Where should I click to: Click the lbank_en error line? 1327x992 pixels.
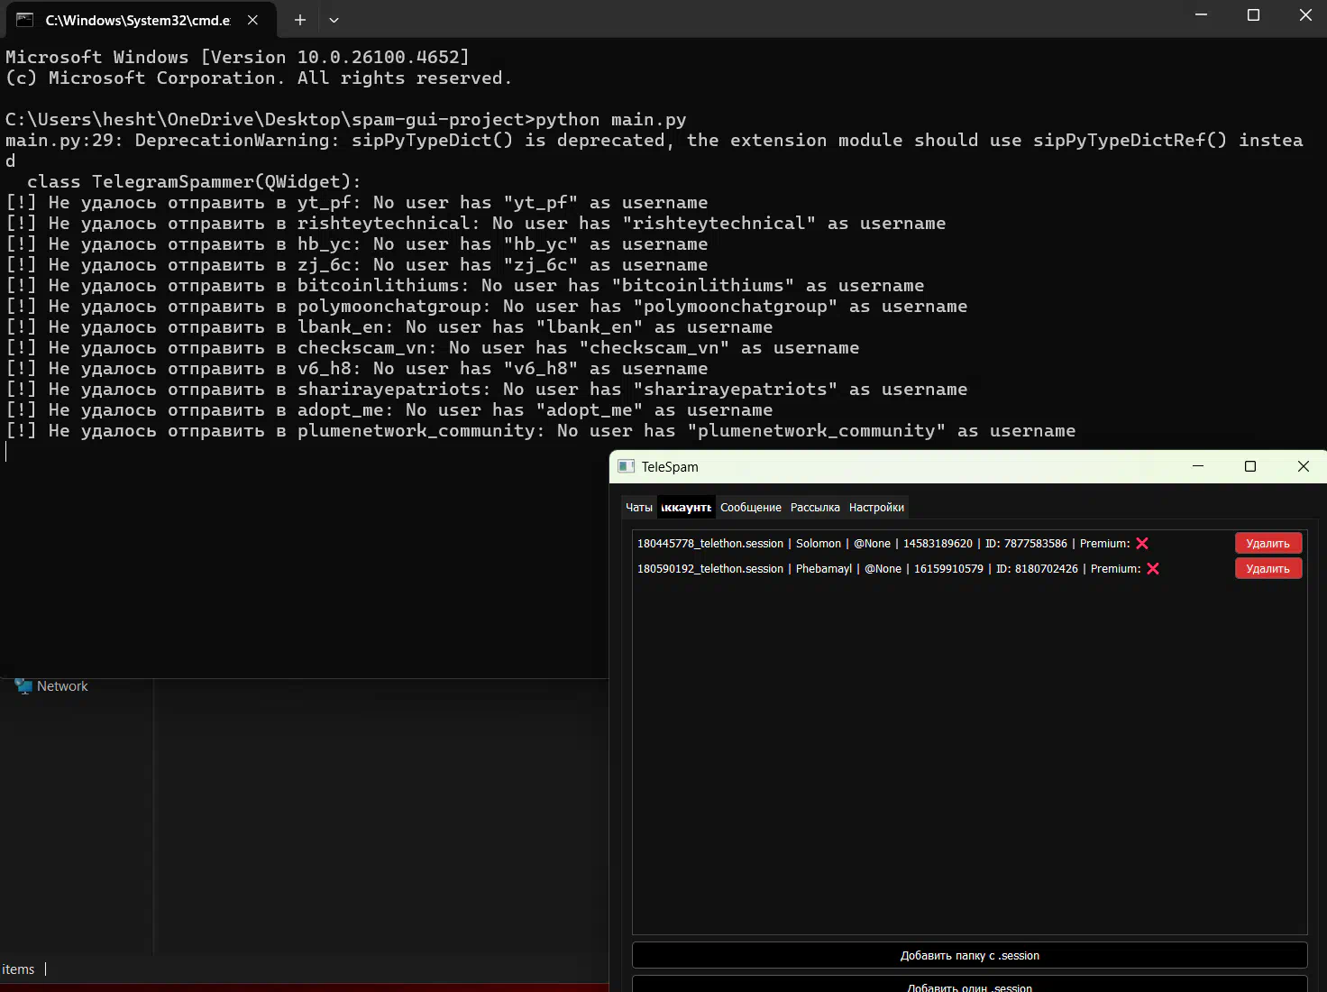(389, 327)
